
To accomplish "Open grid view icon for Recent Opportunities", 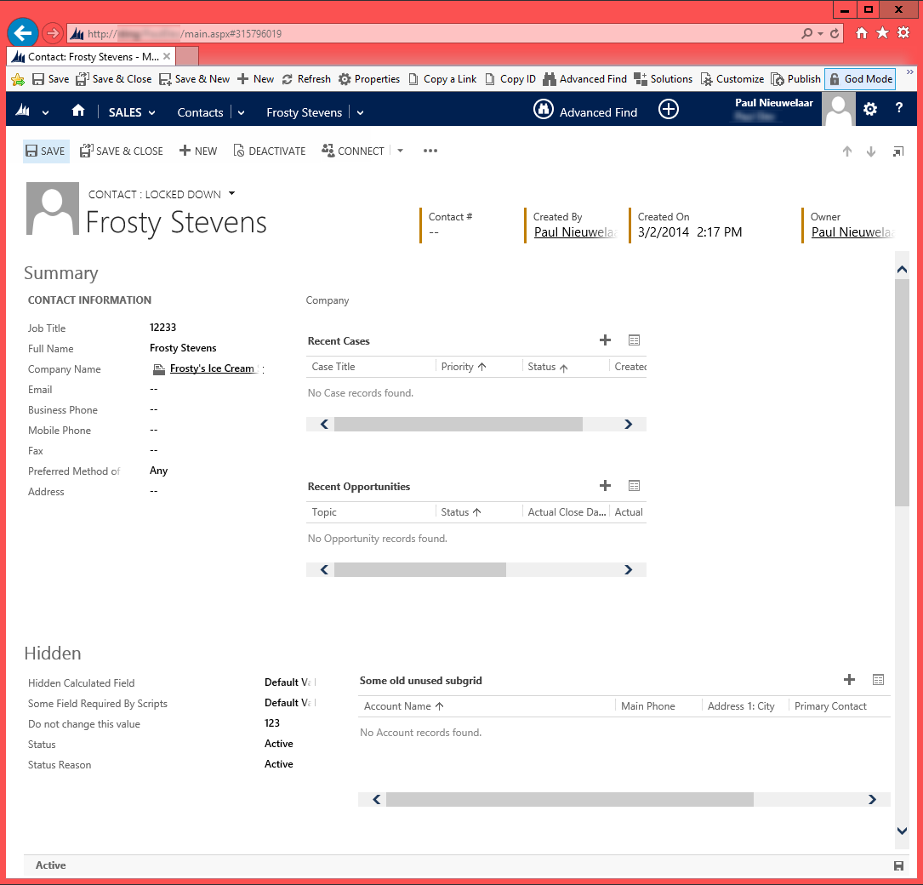I will [634, 486].
